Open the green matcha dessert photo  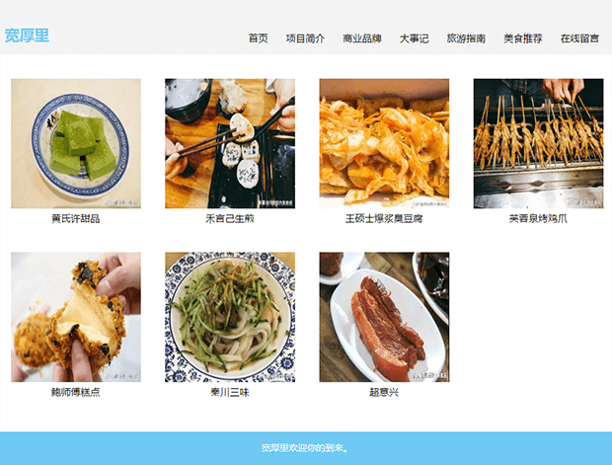click(x=76, y=143)
